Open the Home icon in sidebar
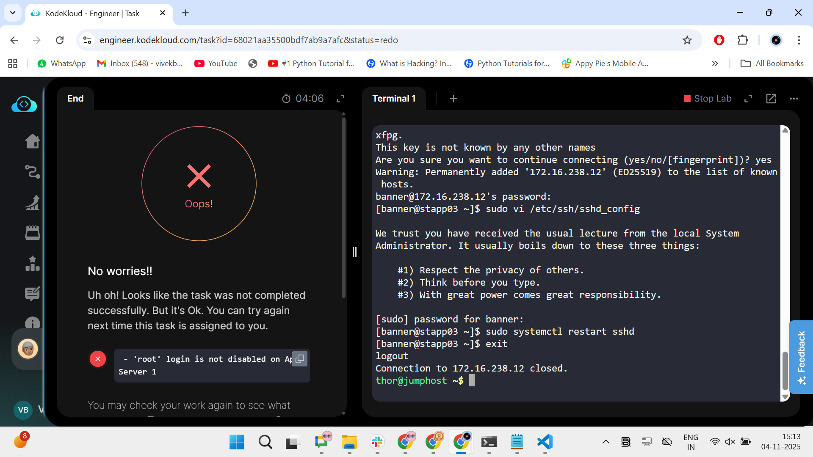 [x=32, y=141]
